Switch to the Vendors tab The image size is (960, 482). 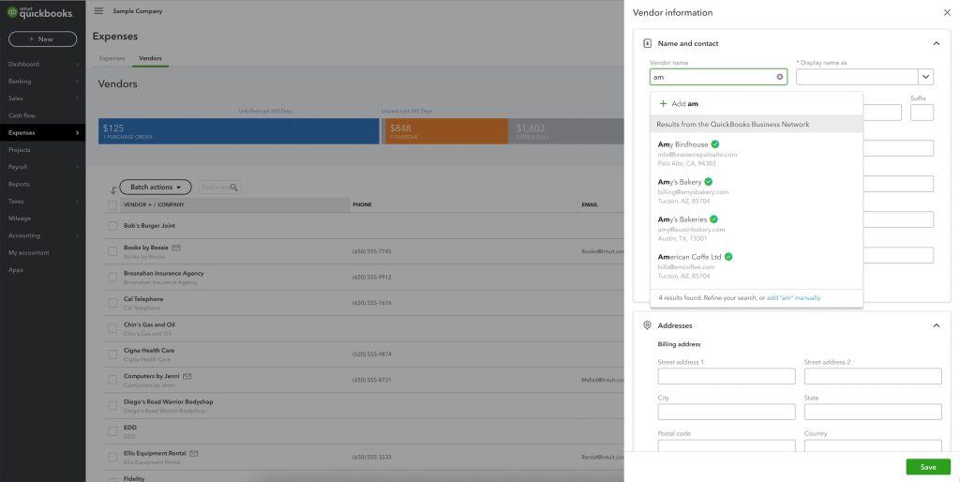151,58
